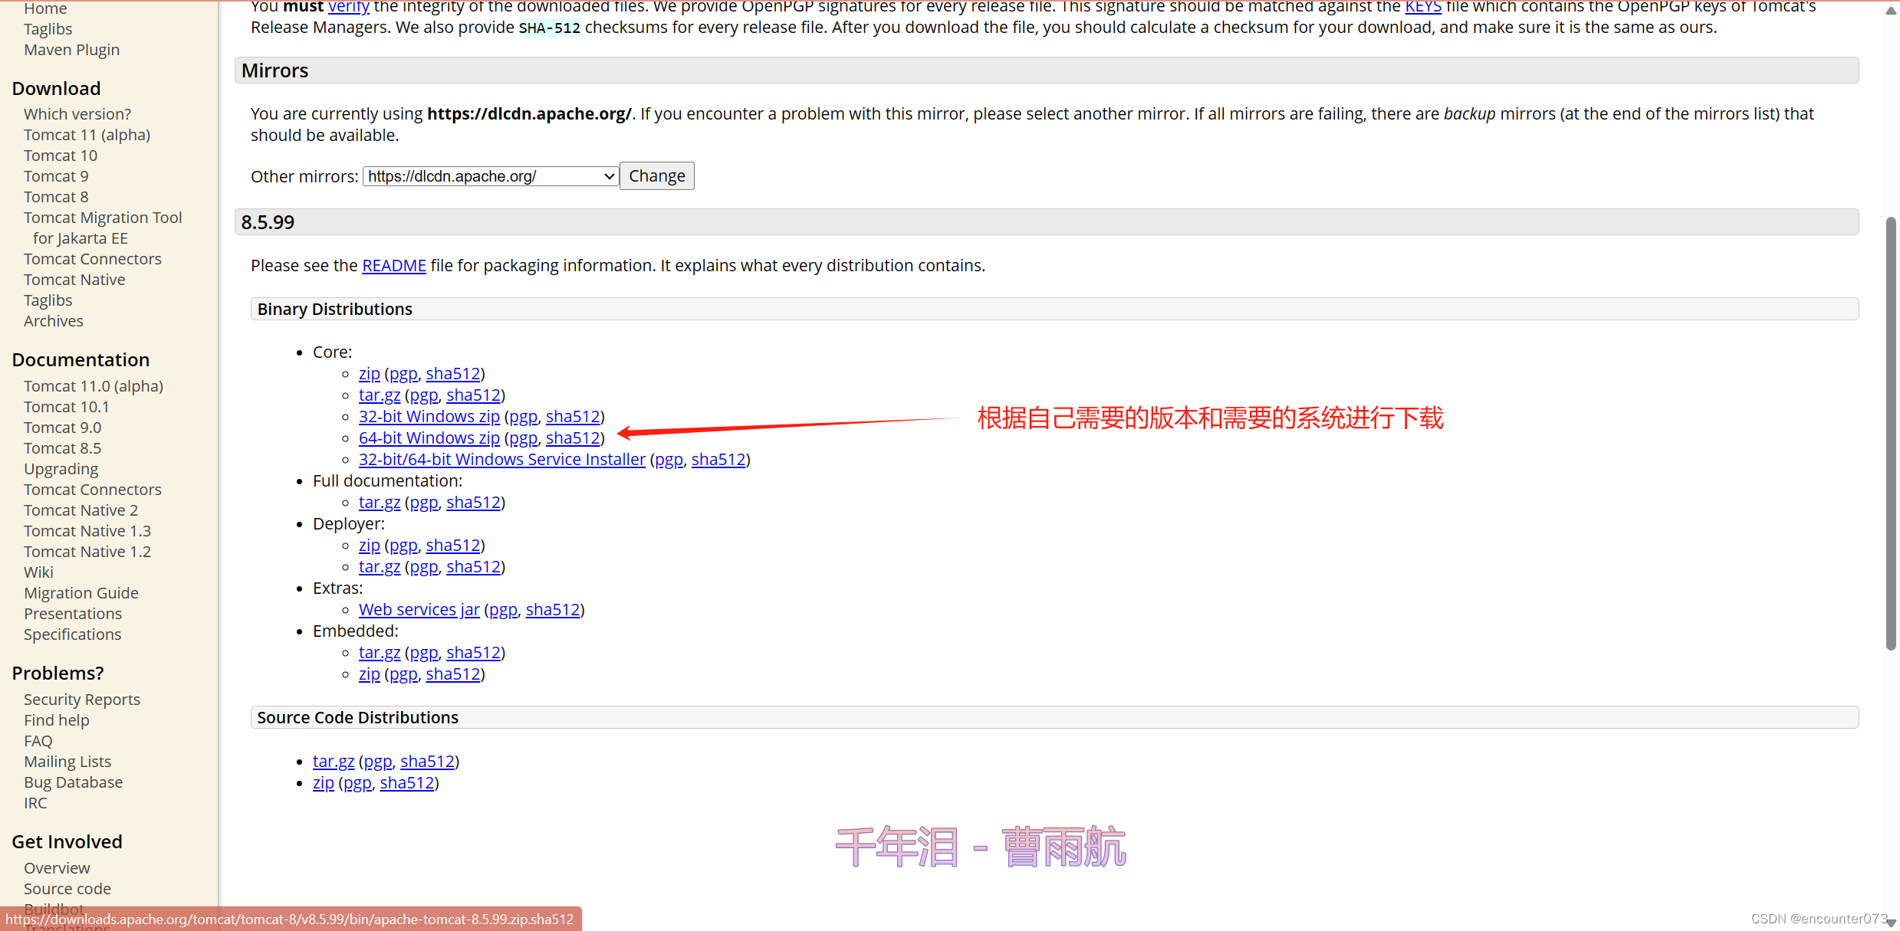
Task: Download source code tar.gz
Action: pos(333,762)
